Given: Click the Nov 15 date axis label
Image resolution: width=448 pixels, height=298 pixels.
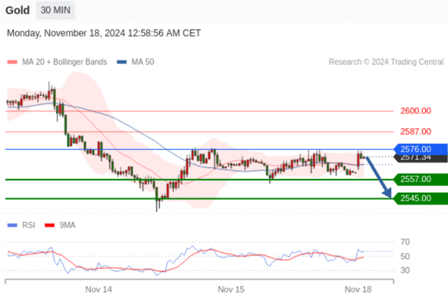Looking at the screenshot, I should coord(231,289).
